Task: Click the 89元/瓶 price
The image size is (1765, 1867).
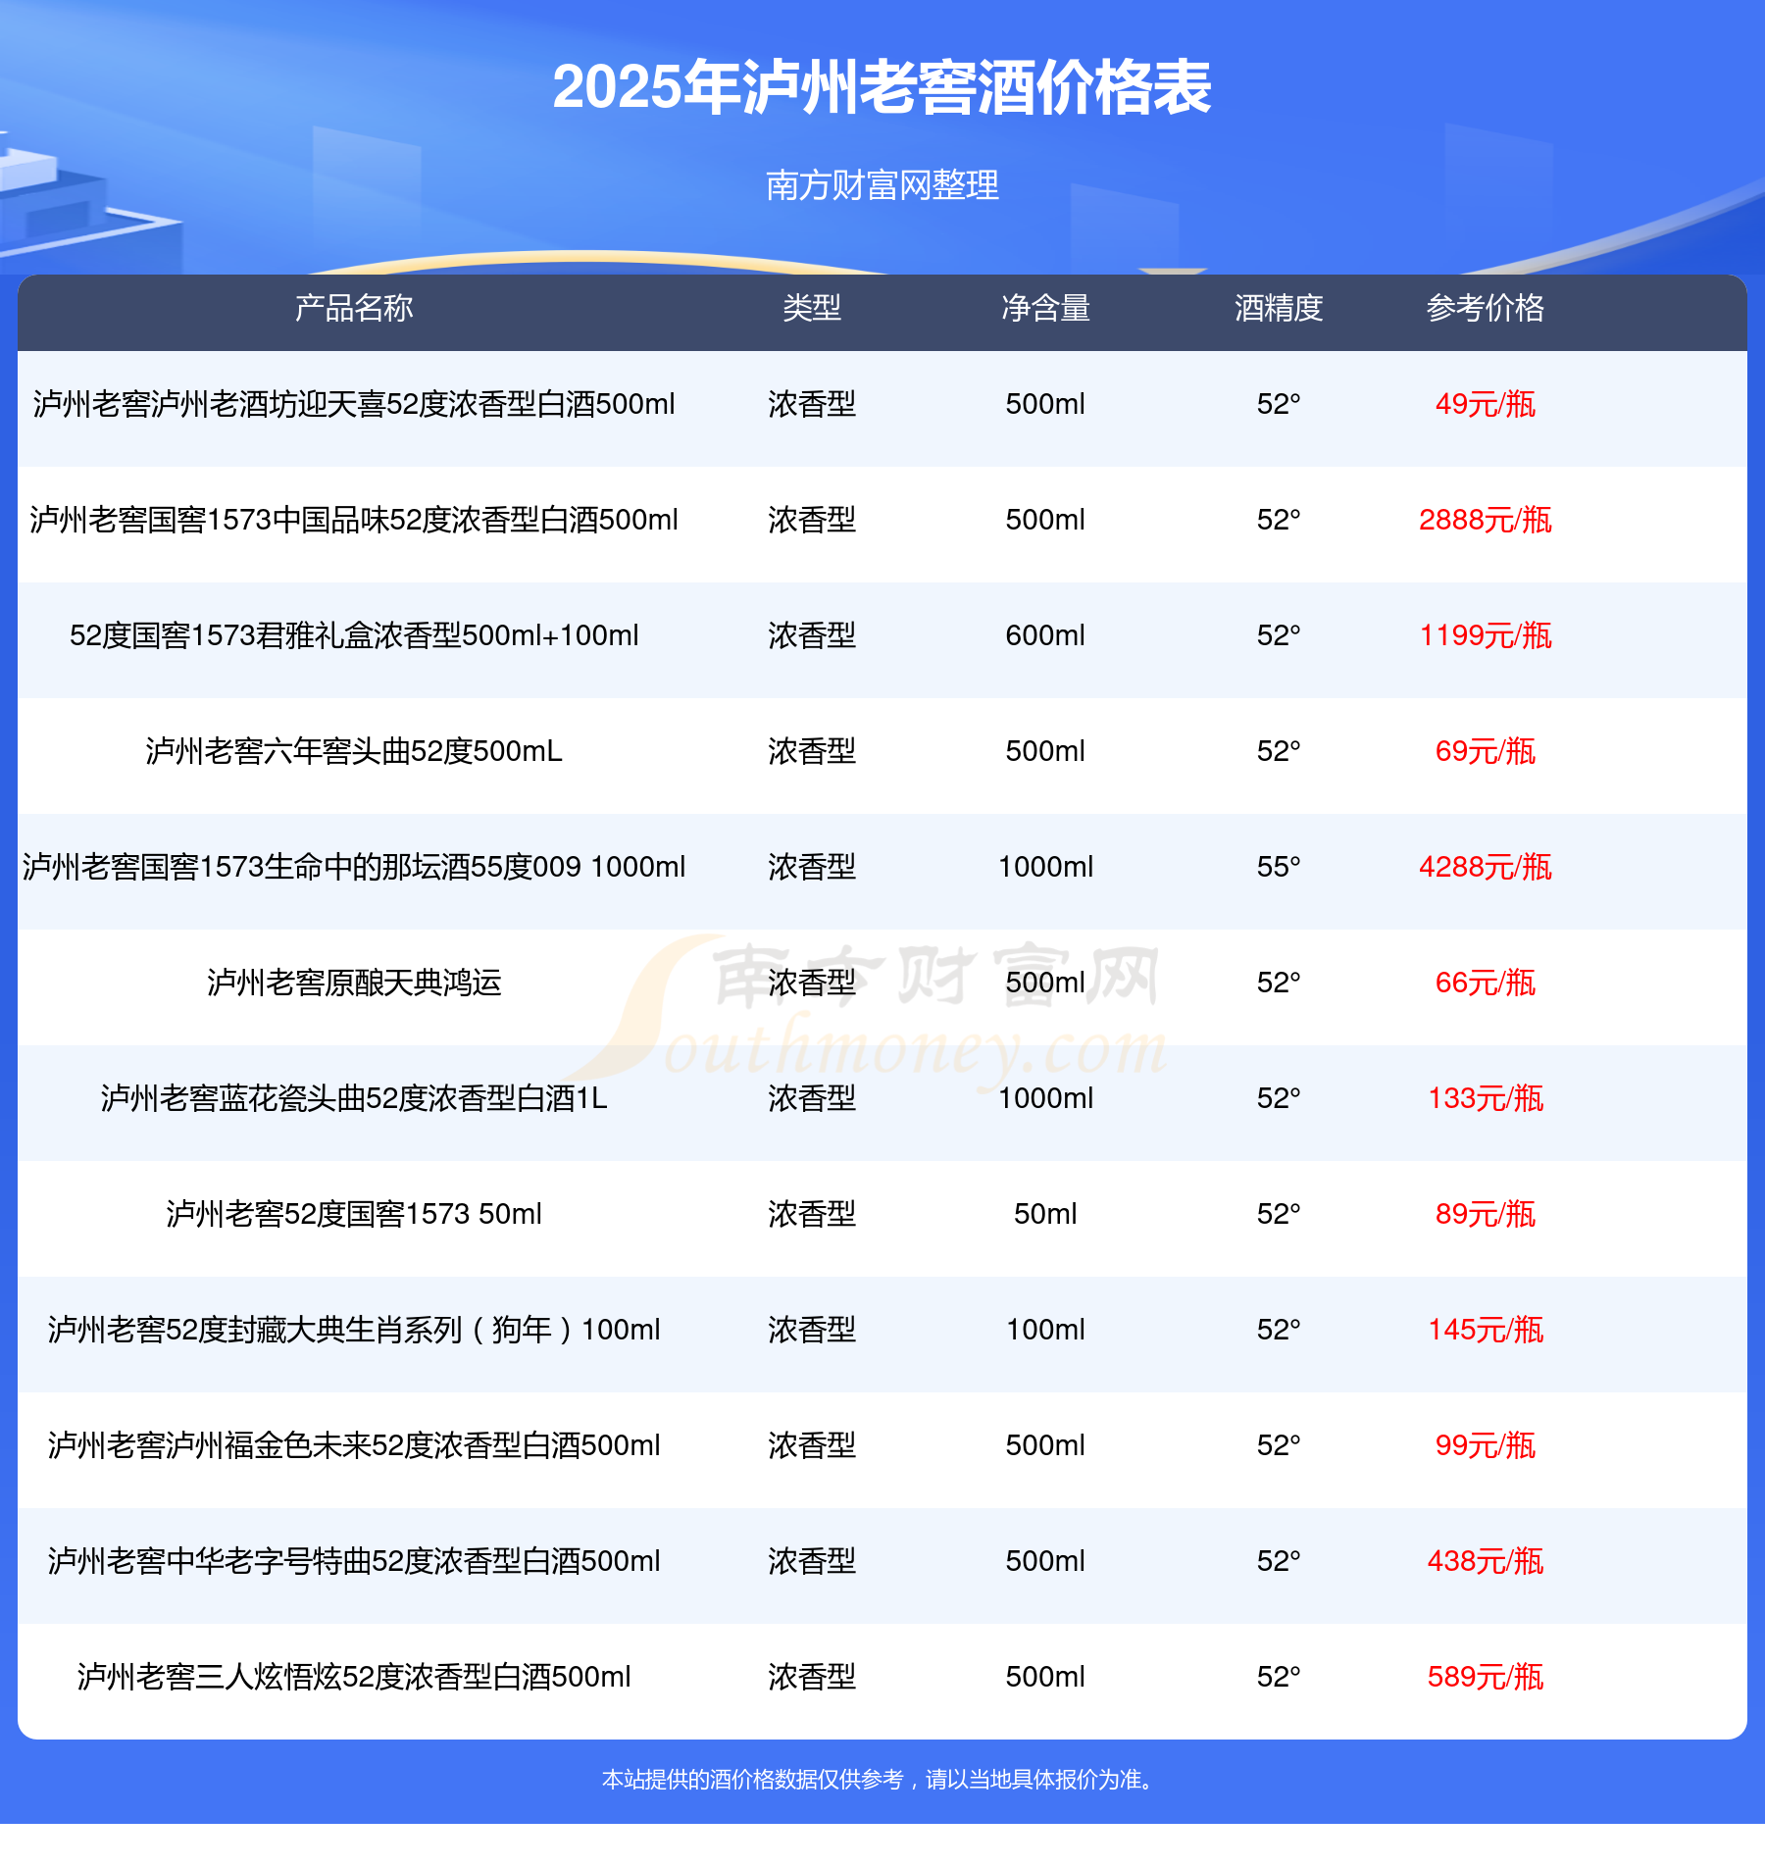Action: [1486, 1214]
